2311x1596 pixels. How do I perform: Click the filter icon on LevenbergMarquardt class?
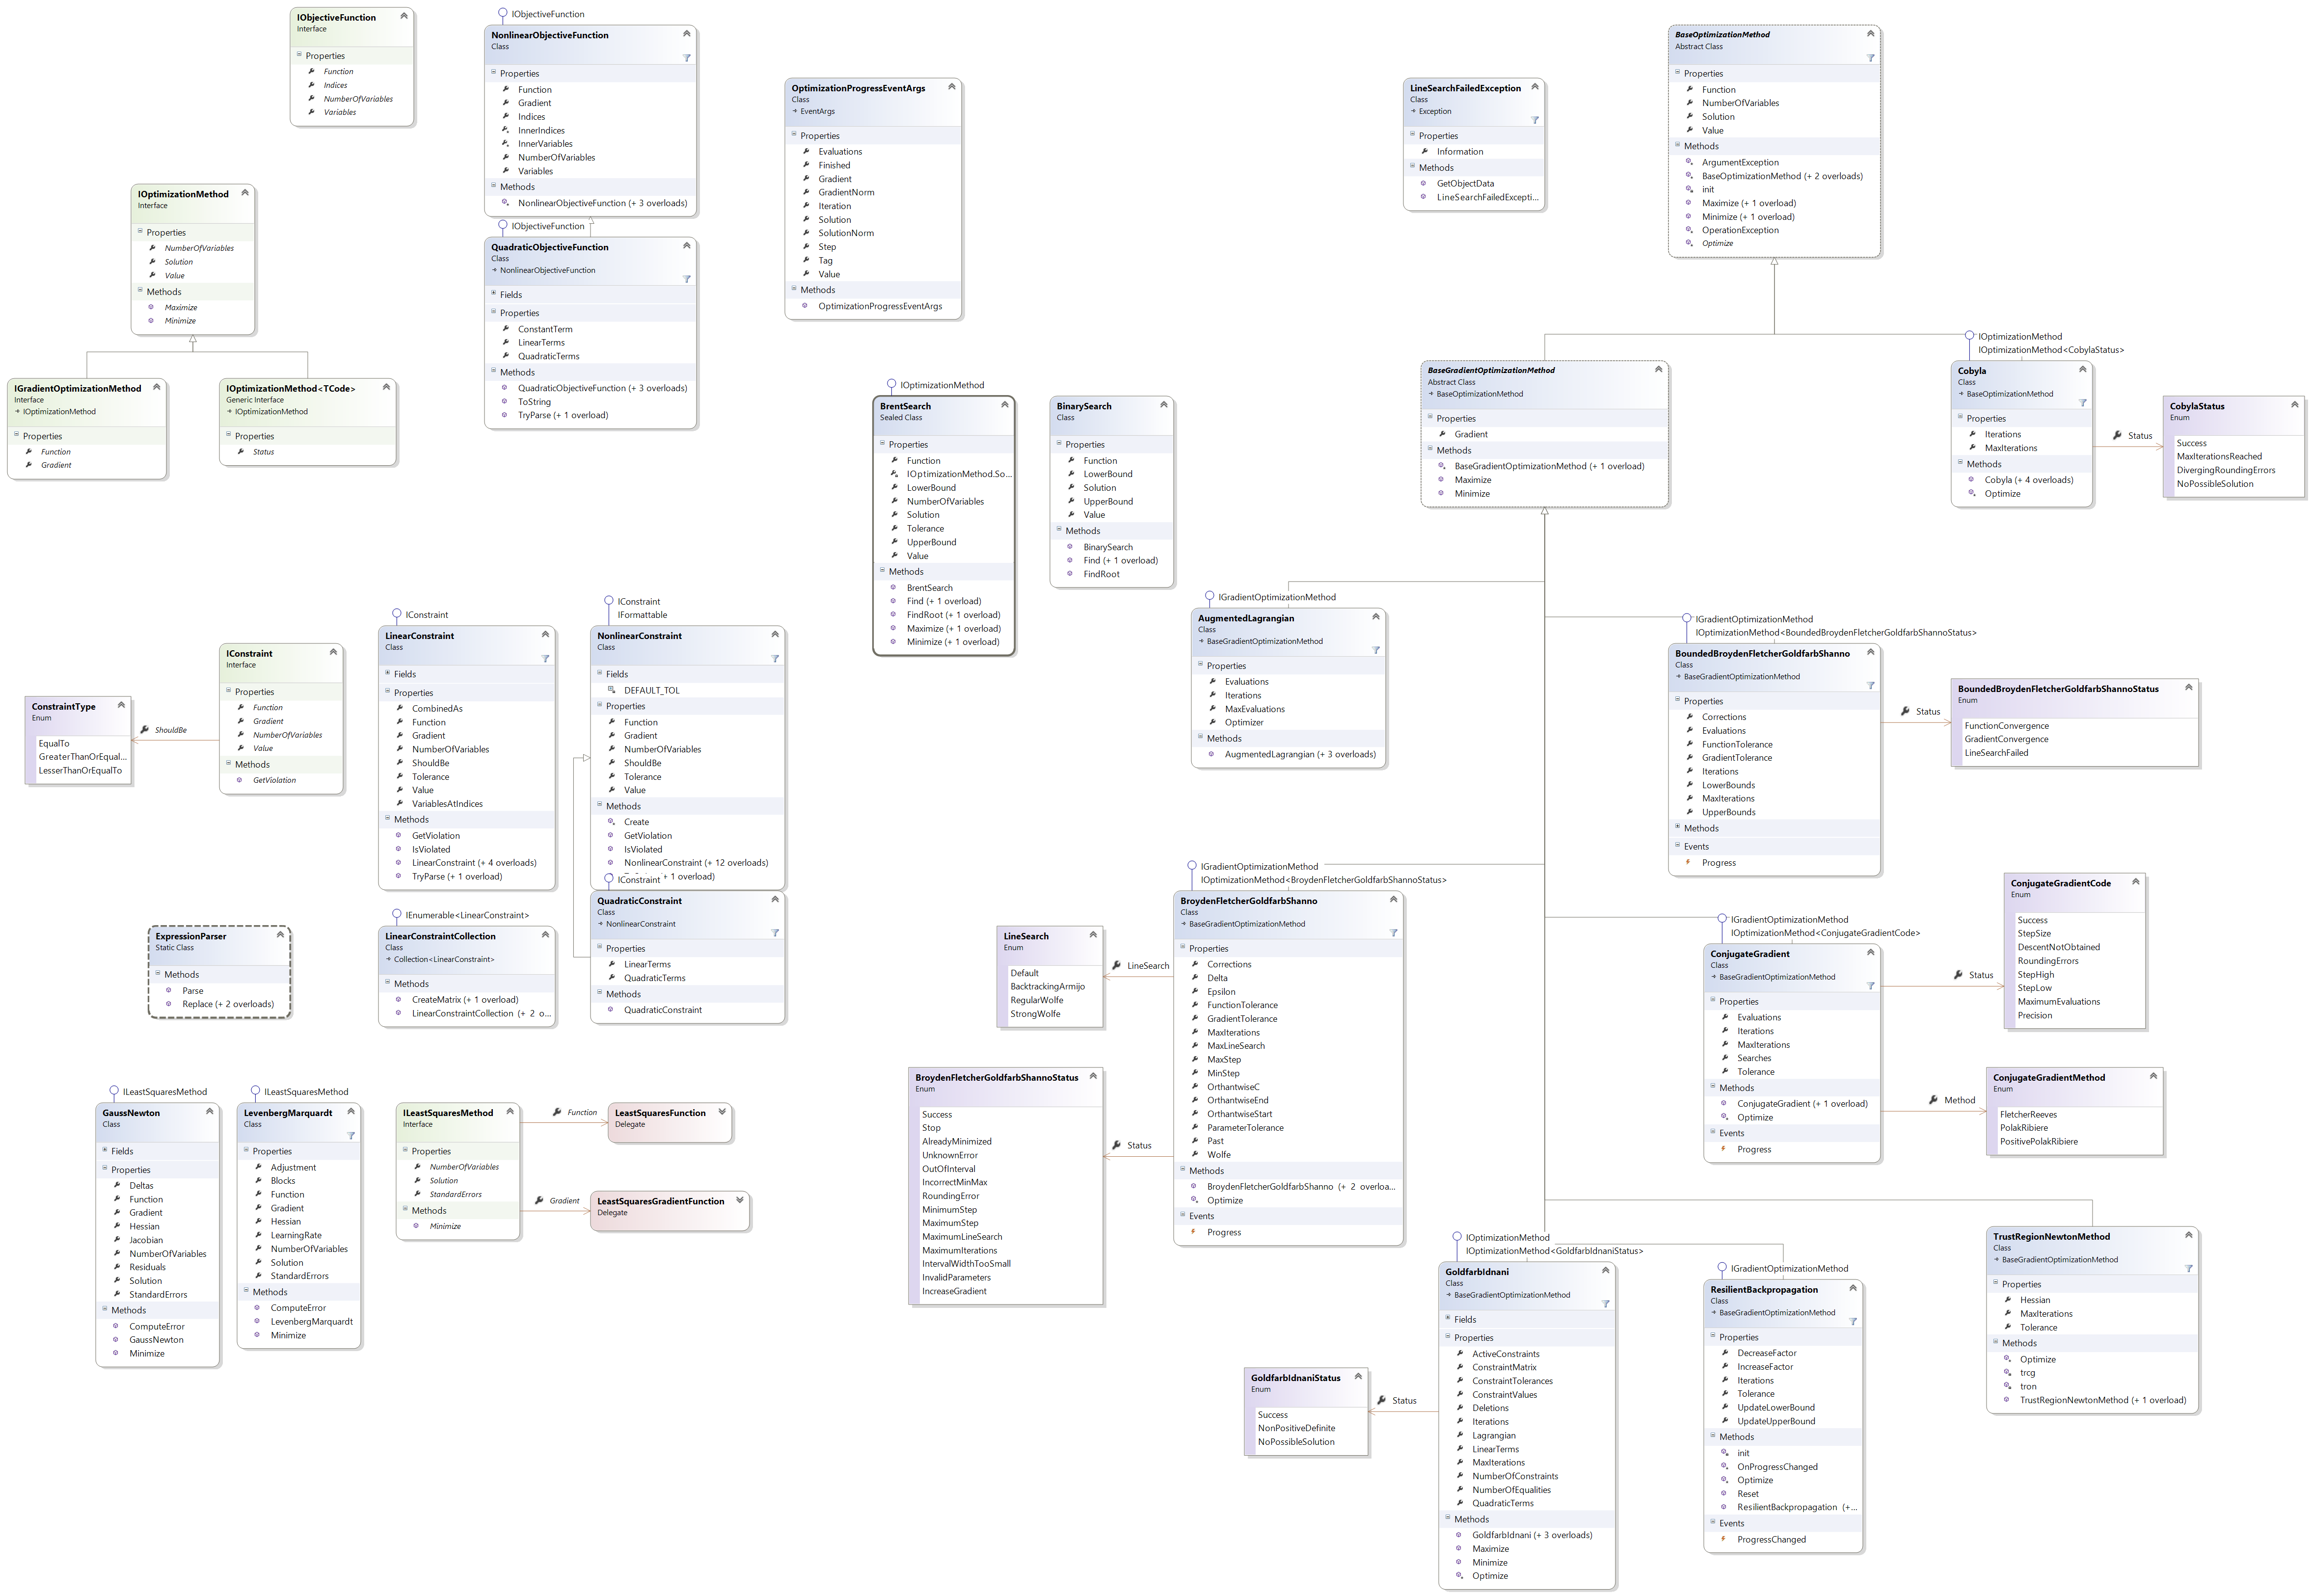pyautogui.click(x=351, y=1136)
